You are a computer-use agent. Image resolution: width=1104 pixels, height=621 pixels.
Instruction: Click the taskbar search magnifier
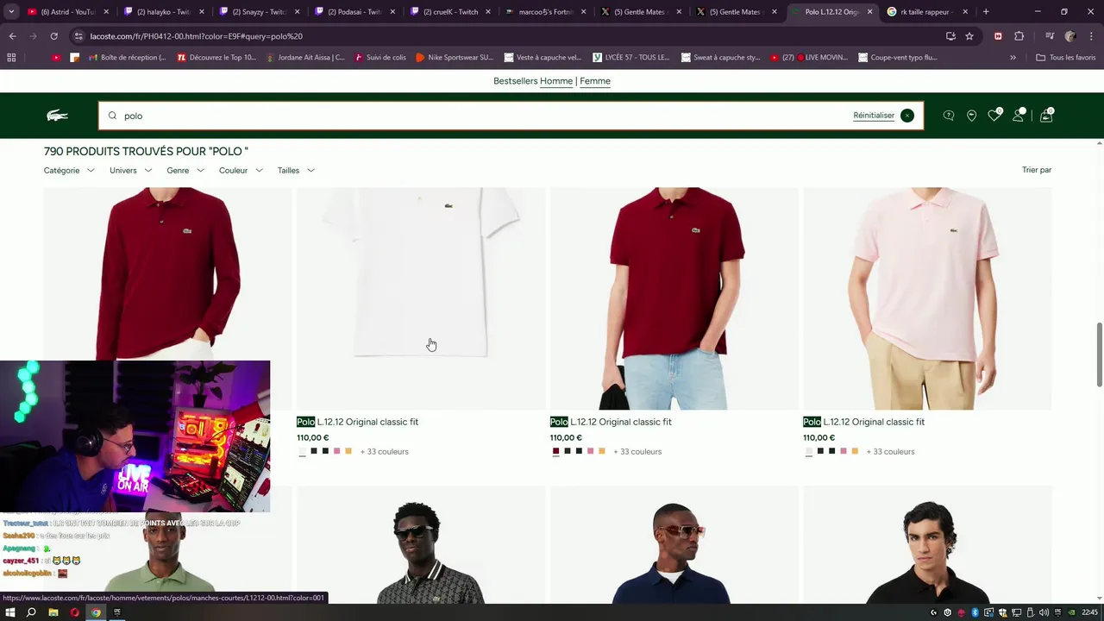click(x=31, y=612)
